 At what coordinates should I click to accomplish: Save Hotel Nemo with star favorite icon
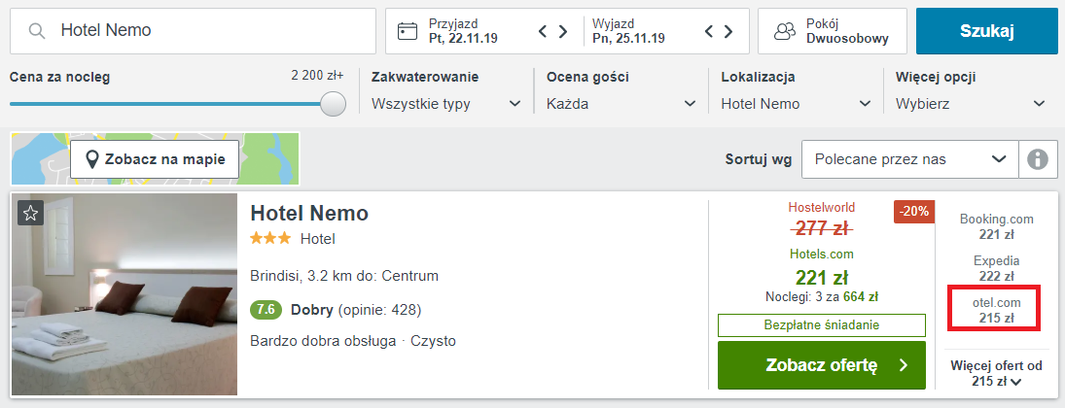[x=30, y=213]
